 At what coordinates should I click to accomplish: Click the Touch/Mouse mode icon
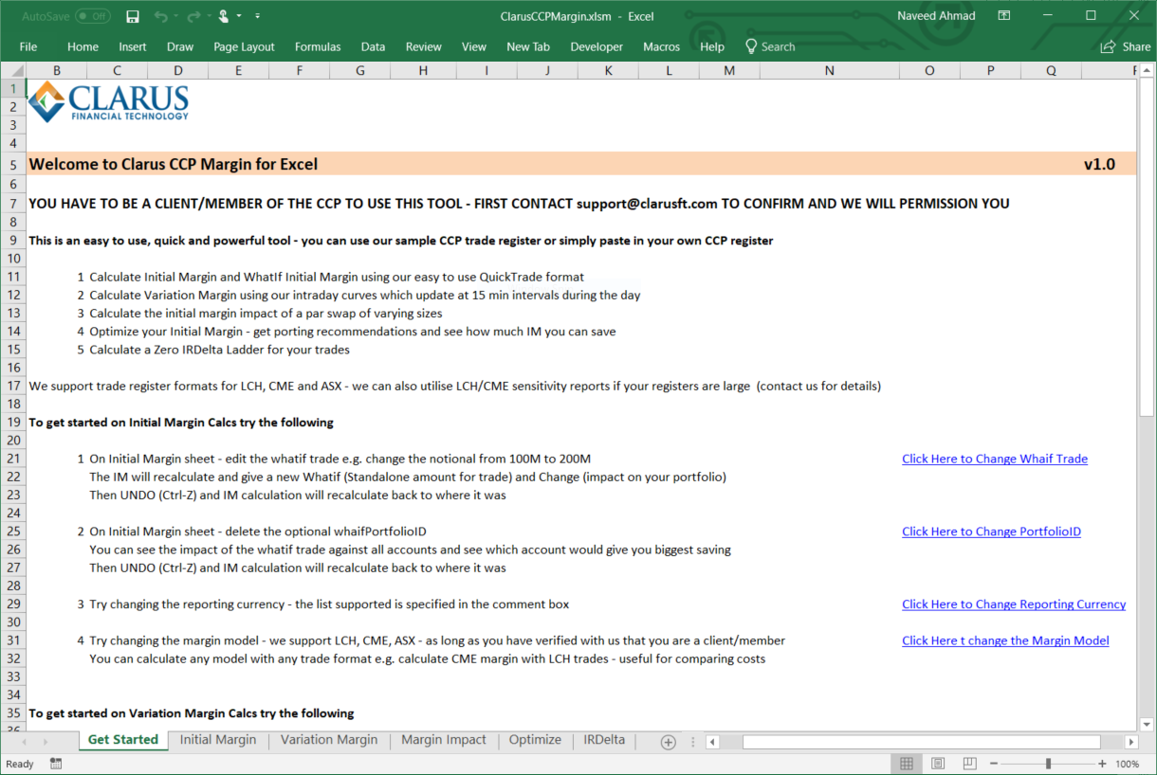tap(224, 16)
